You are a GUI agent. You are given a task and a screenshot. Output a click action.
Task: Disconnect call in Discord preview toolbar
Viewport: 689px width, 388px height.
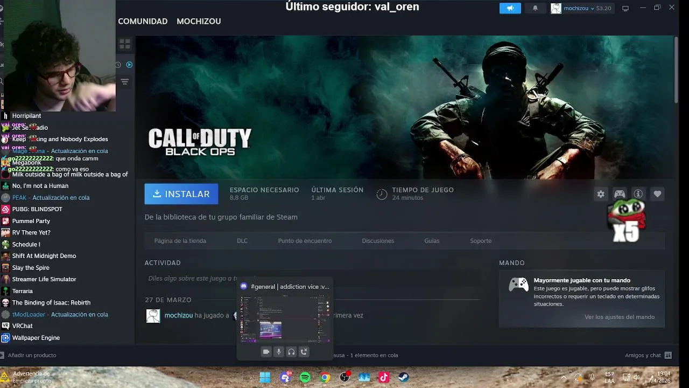click(x=304, y=352)
